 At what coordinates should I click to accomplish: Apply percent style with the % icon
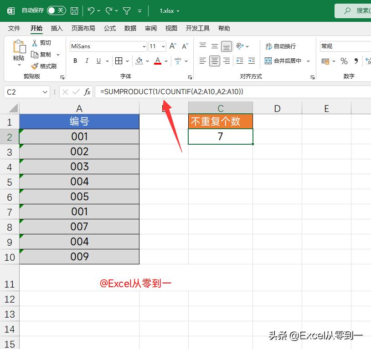344,61
